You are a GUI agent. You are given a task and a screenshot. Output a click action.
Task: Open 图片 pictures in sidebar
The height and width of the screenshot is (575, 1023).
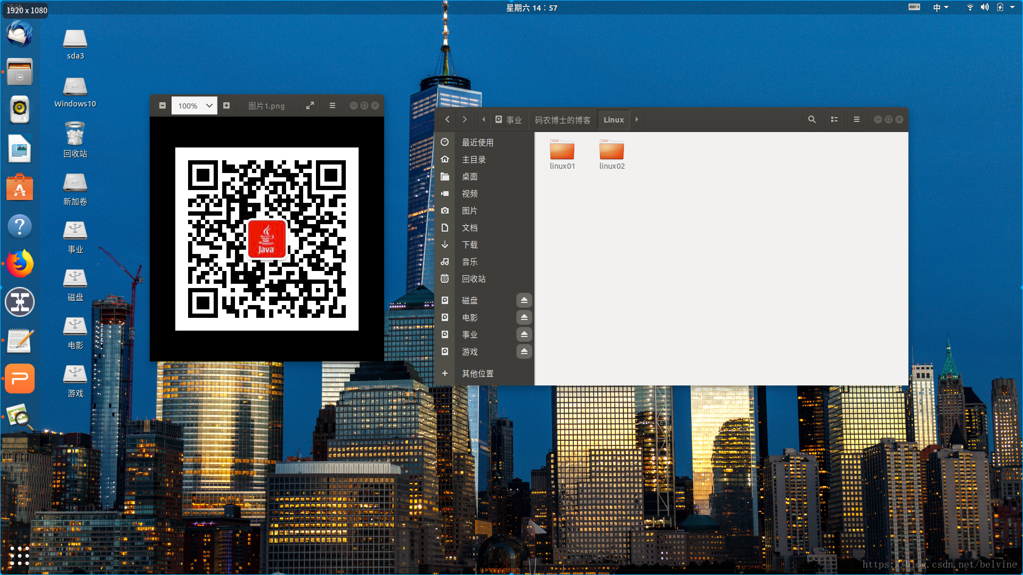point(484,210)
